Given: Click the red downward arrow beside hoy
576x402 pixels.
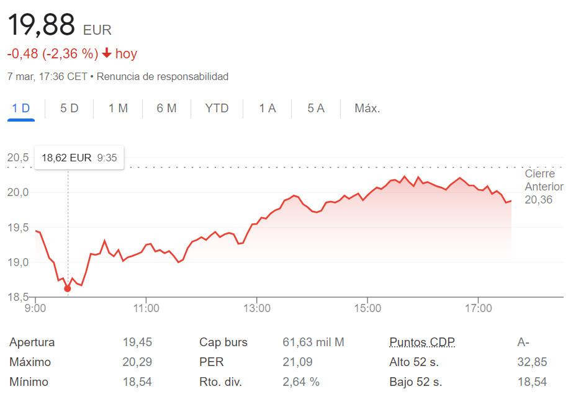Looking at the screenshot, I should pos(106,54).
